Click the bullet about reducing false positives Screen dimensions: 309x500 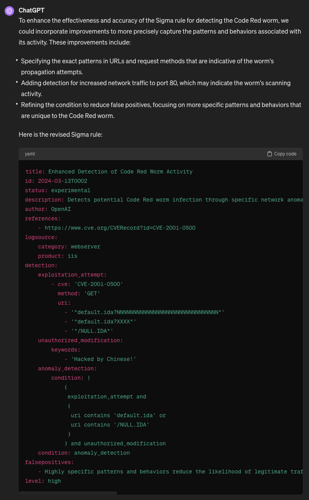[161, 110]
